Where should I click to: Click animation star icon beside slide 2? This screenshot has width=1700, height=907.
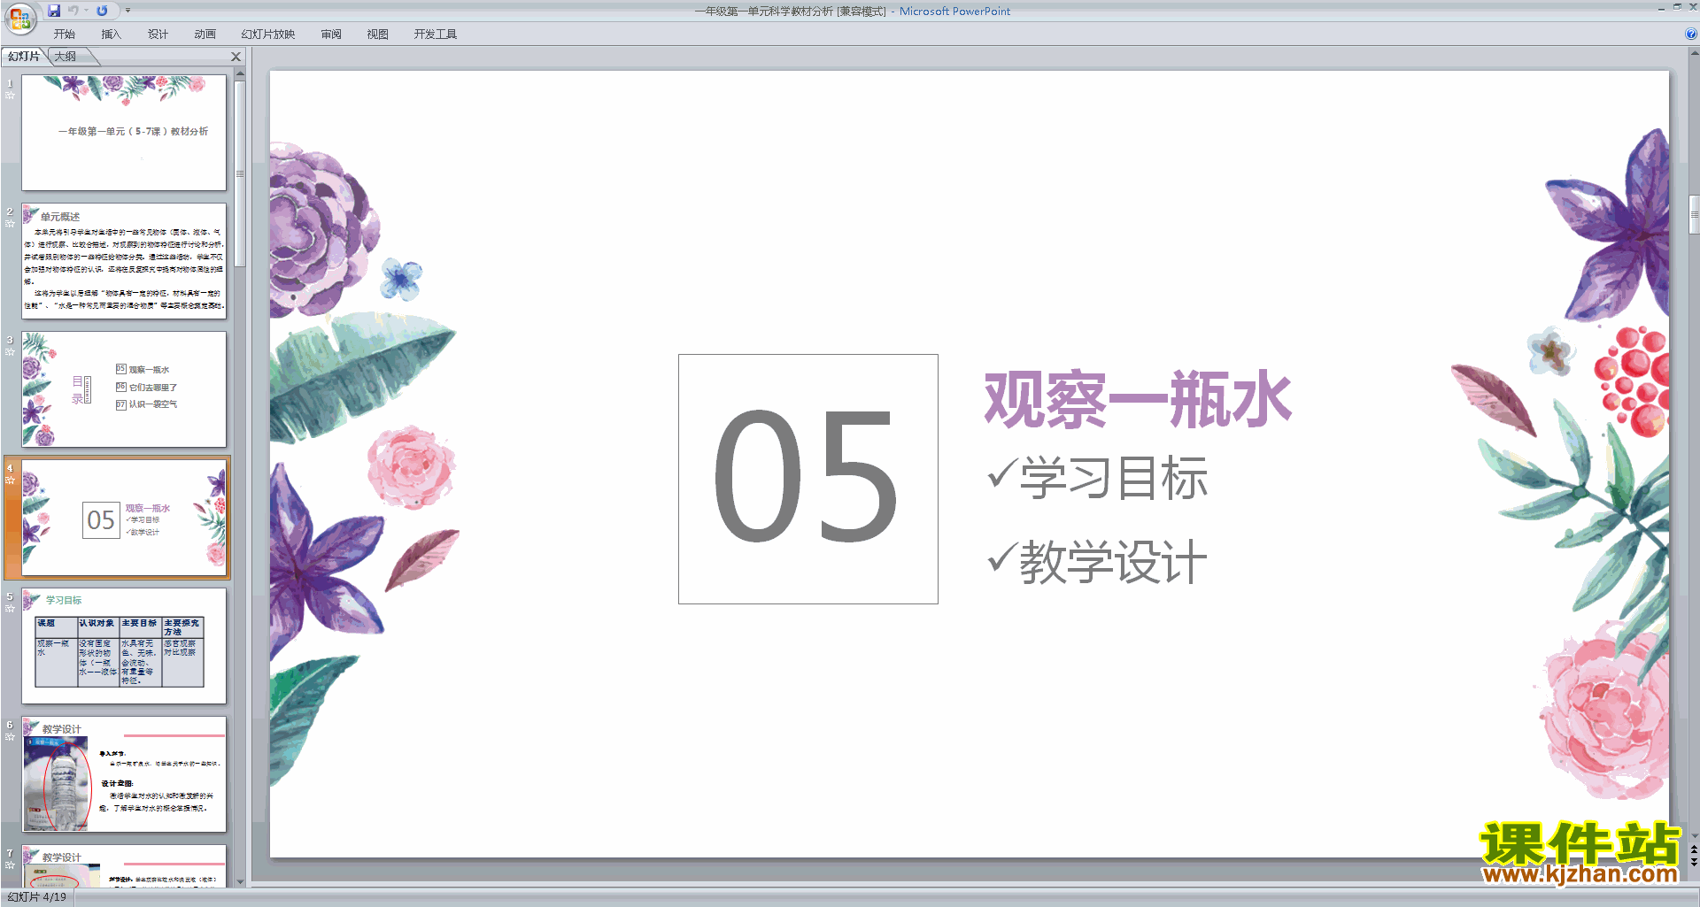[11, 224]
